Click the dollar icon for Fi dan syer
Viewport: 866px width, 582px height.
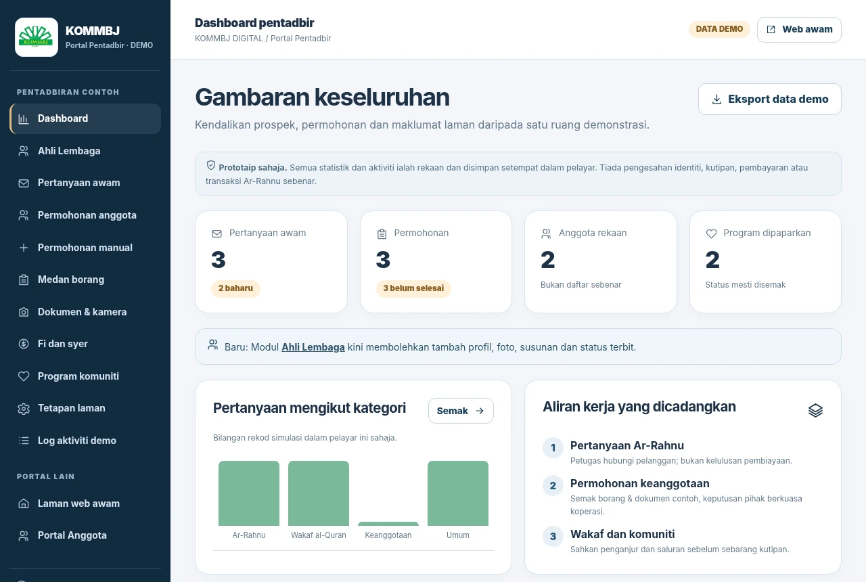pos(24,344)
